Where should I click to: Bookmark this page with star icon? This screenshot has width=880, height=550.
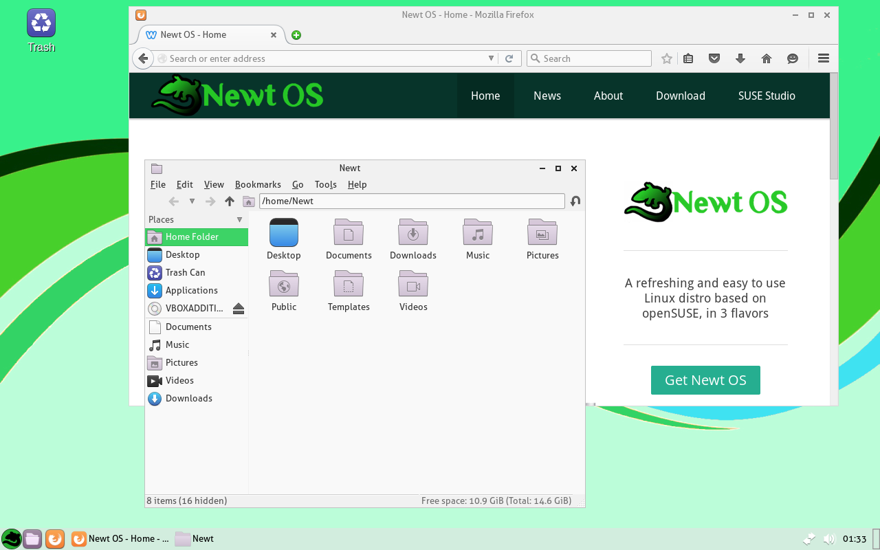(666, 58)
